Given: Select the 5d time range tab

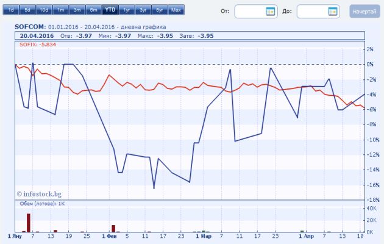Looking at the screenshot, I should pyautogui.click(x=27, y=10).
